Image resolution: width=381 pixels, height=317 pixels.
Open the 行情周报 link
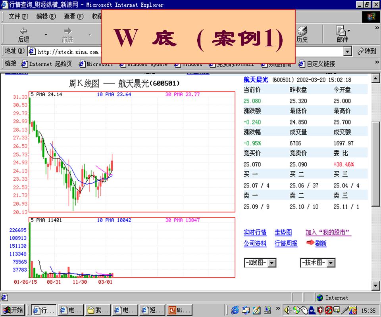(x=286, y=243)
